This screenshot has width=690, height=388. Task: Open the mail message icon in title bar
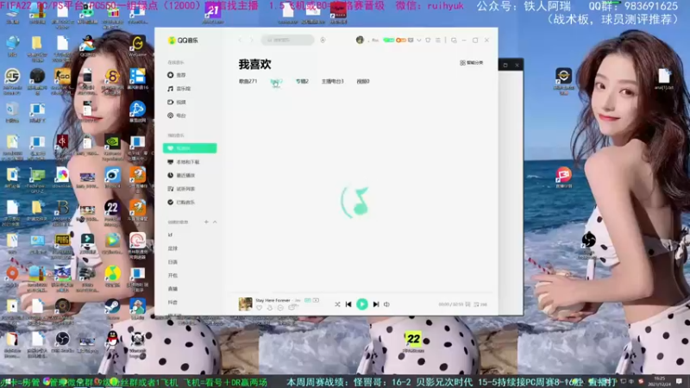411,40
